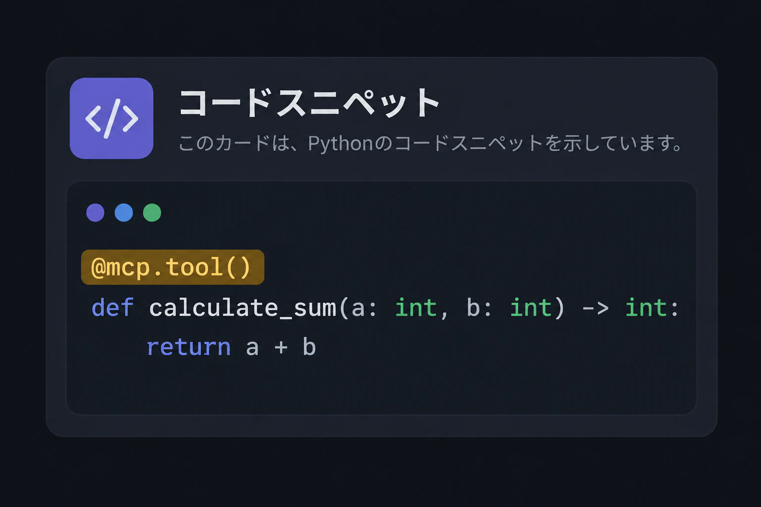Click the green window dot

[152, 213]
